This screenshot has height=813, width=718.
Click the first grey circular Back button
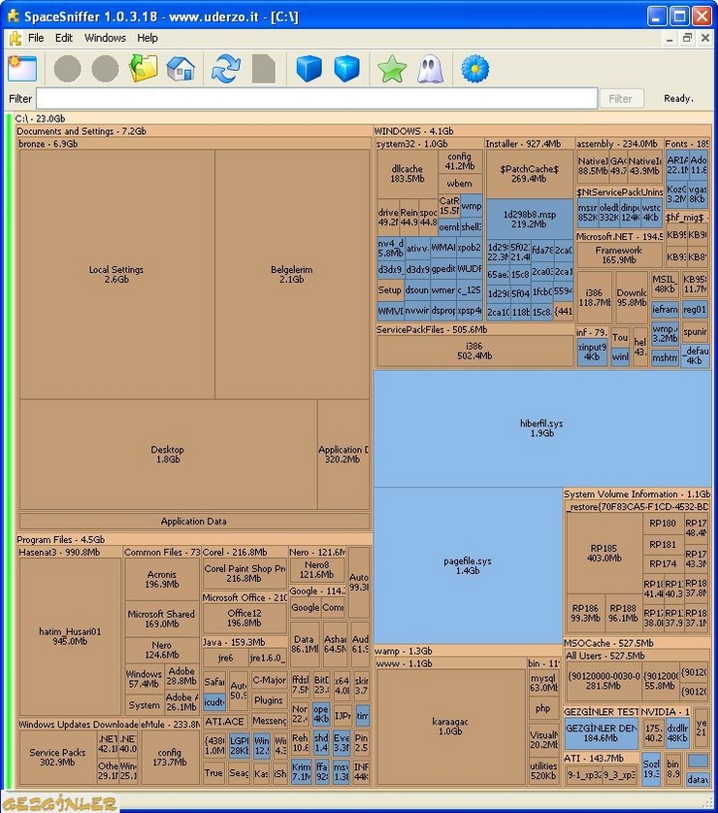(67, 68)
